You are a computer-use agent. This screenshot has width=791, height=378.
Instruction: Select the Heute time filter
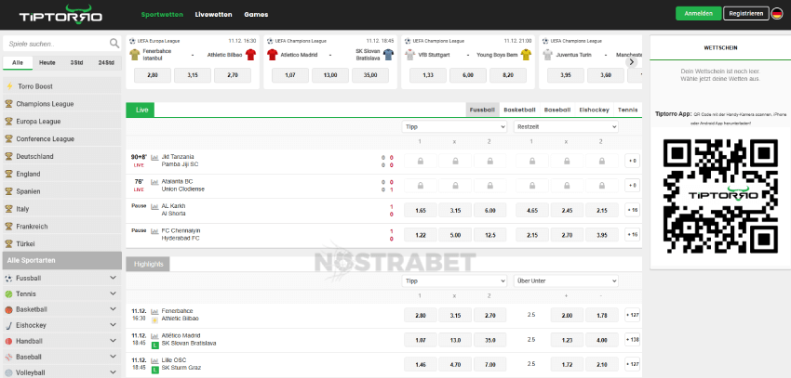(47, 63)
